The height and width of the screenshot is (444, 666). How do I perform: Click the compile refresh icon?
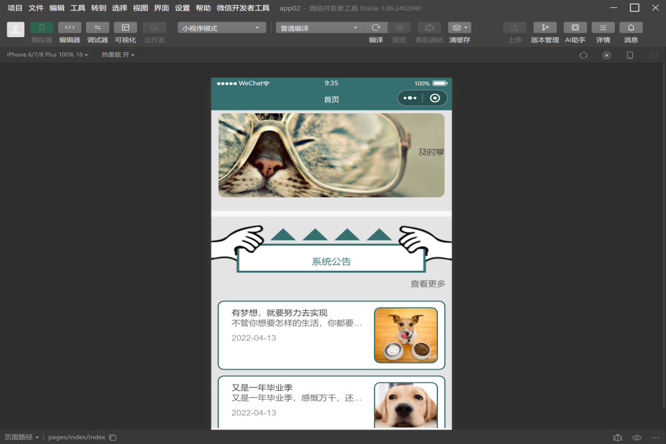[x=376, y=28]
